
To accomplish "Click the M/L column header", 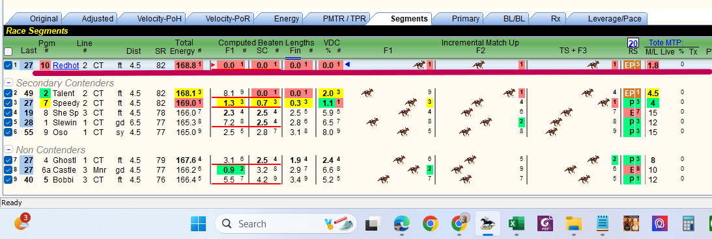I will tap(651, 51).
